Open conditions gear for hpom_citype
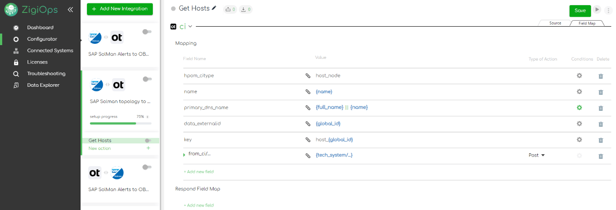 click(579, 76)
